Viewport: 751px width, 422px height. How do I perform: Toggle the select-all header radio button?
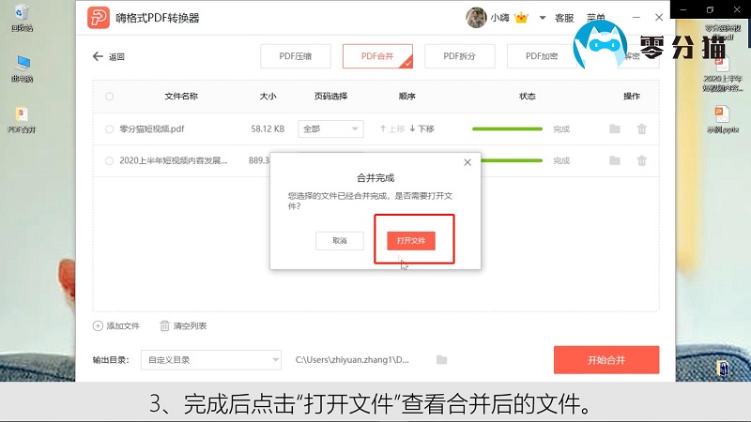pyautogui.click(x=109, y=97)
